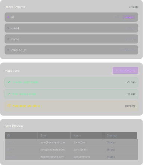Click the timestamp type on created_at row
Viewport: 143px width, 165px height.
[128, 50]
